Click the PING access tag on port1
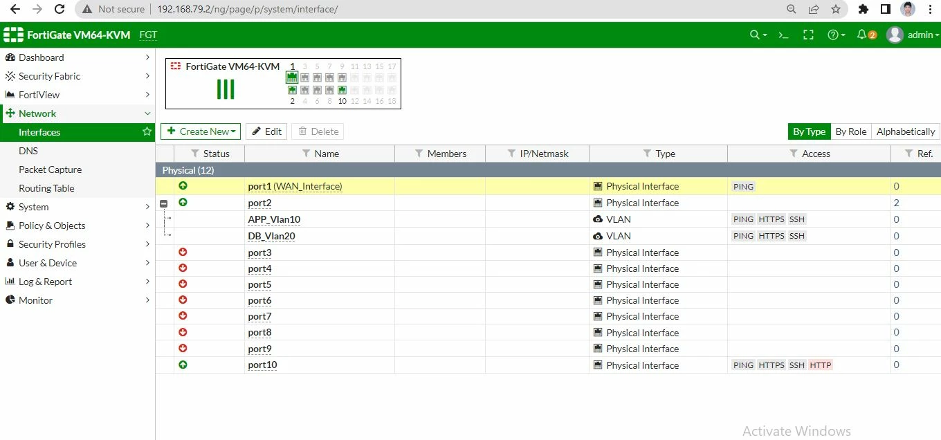 tap(743, 187)
